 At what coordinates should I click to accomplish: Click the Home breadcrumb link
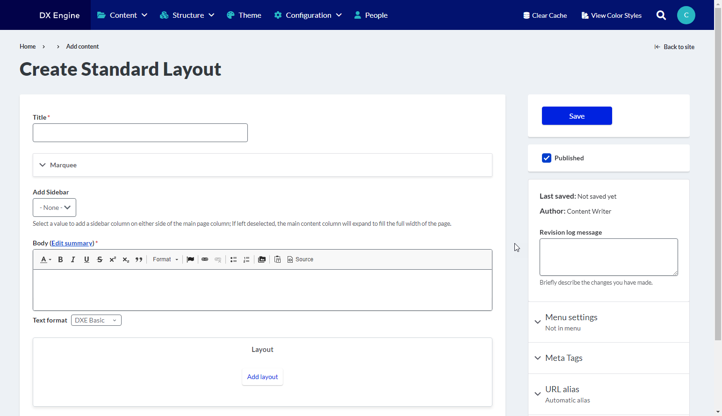click(28, 46)
